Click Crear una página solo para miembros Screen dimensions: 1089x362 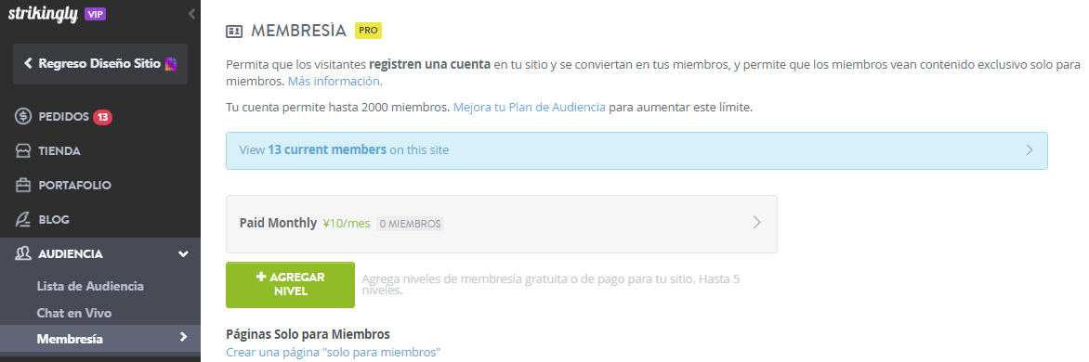pos(334,353)
